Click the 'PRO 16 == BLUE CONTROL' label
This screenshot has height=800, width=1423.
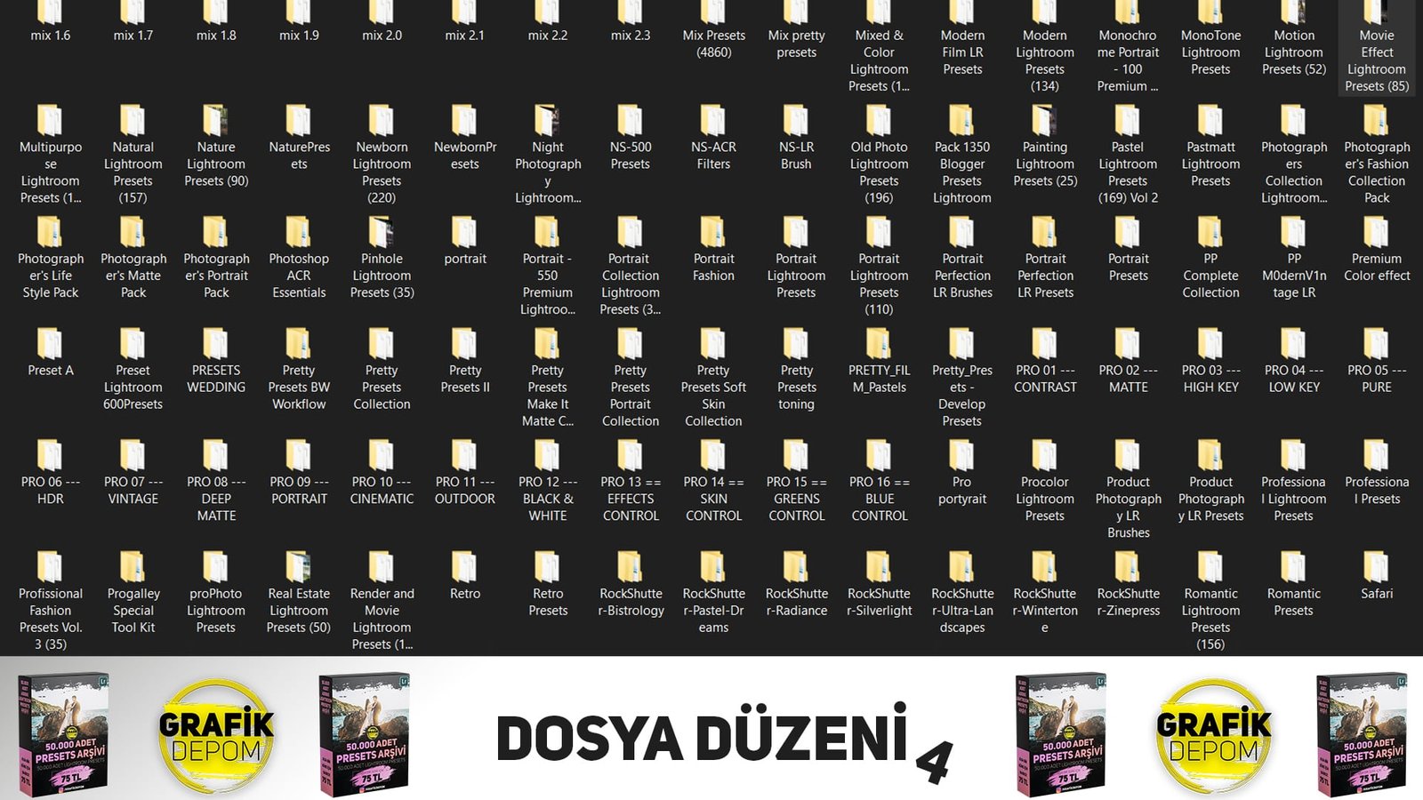pyautogui.click(x=879, y=499)
